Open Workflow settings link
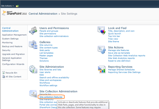Viewport: 159px width, 109px height. pos(48,86)
